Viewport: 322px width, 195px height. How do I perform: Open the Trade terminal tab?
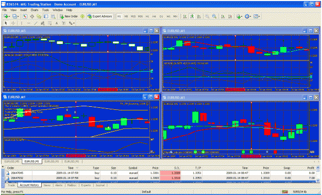point(11,185)
